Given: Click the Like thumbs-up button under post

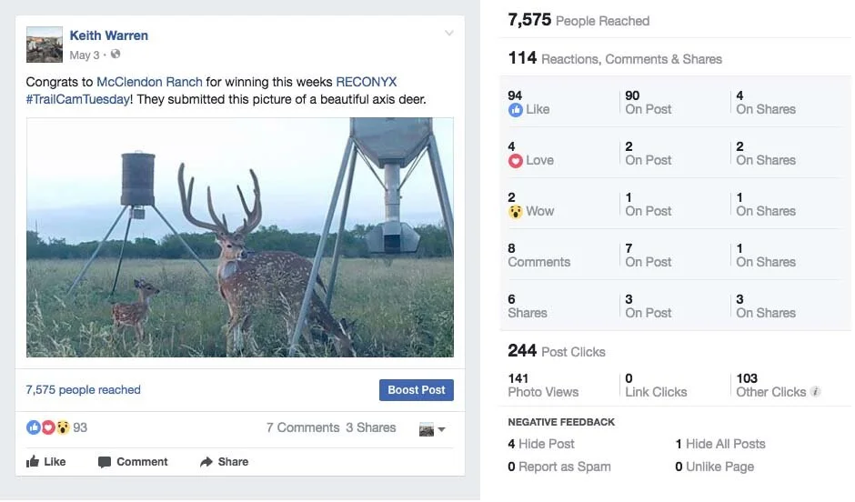Looking at the screenshot, I should tap(45, 462).
